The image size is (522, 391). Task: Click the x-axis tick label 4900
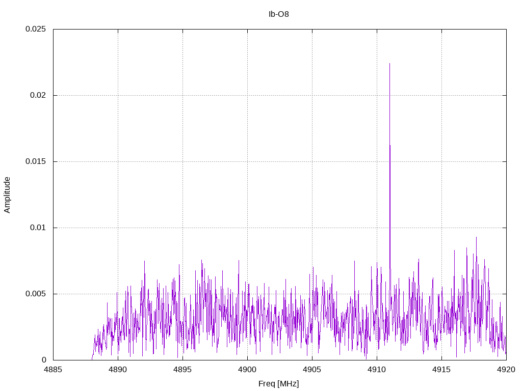point(247,370)
